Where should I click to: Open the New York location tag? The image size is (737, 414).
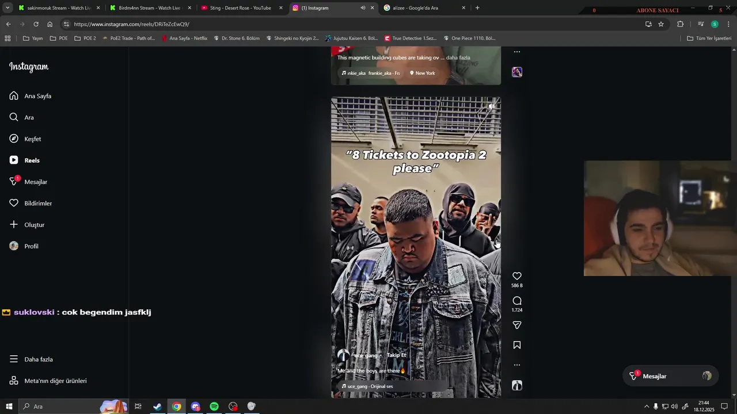[x=422, y=73]
